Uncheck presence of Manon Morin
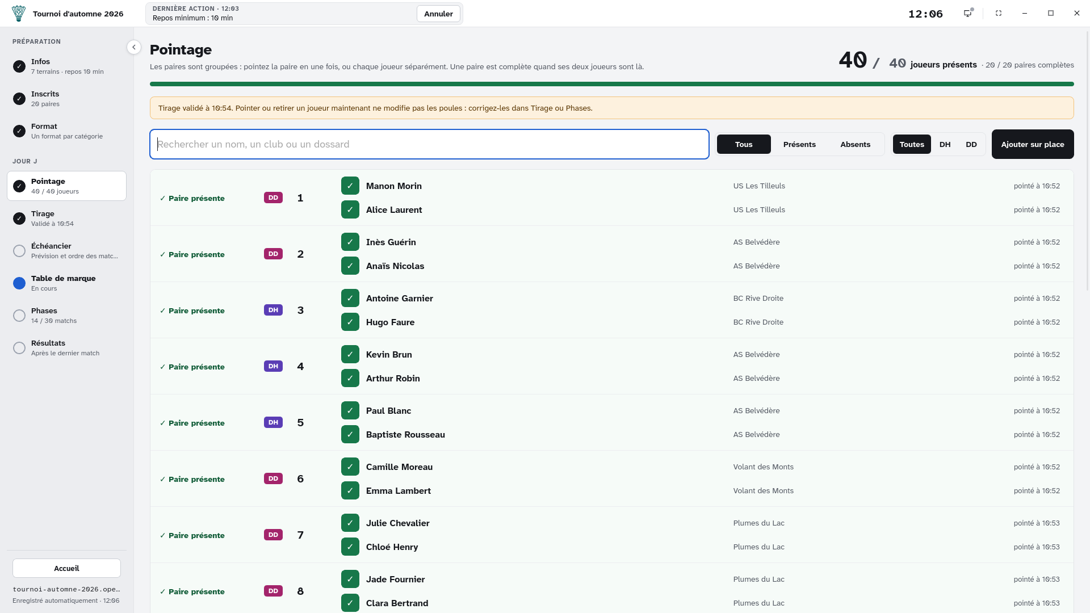Image resolution: width=1090 pixels, height=613 pixels. pos(350,186)
